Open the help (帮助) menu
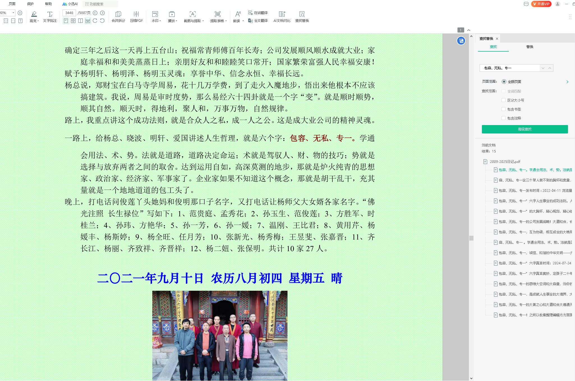575x381 pixels. point(48,4)
